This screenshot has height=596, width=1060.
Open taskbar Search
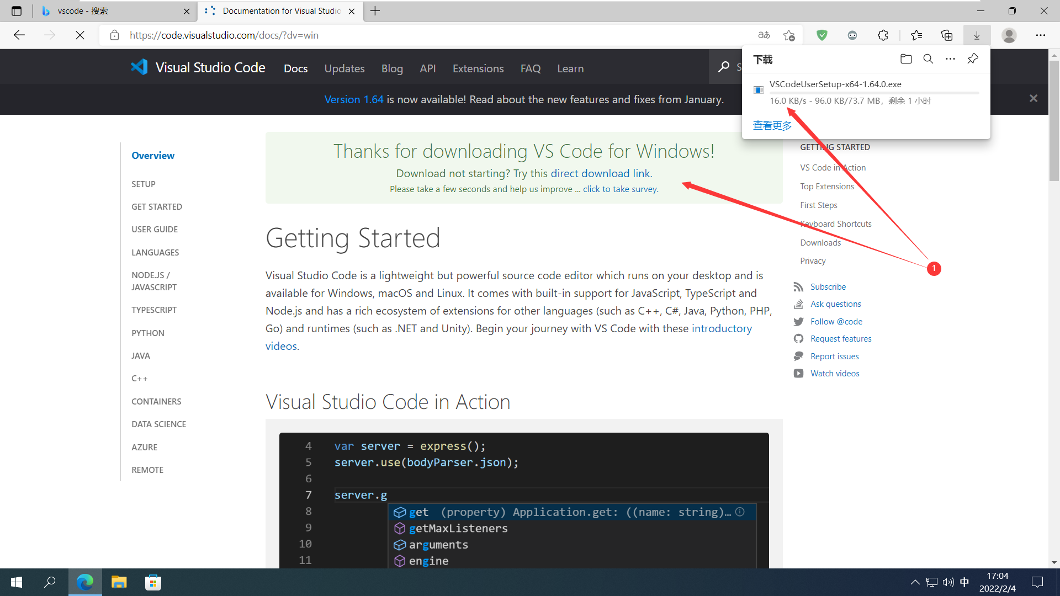coord(50,582)
